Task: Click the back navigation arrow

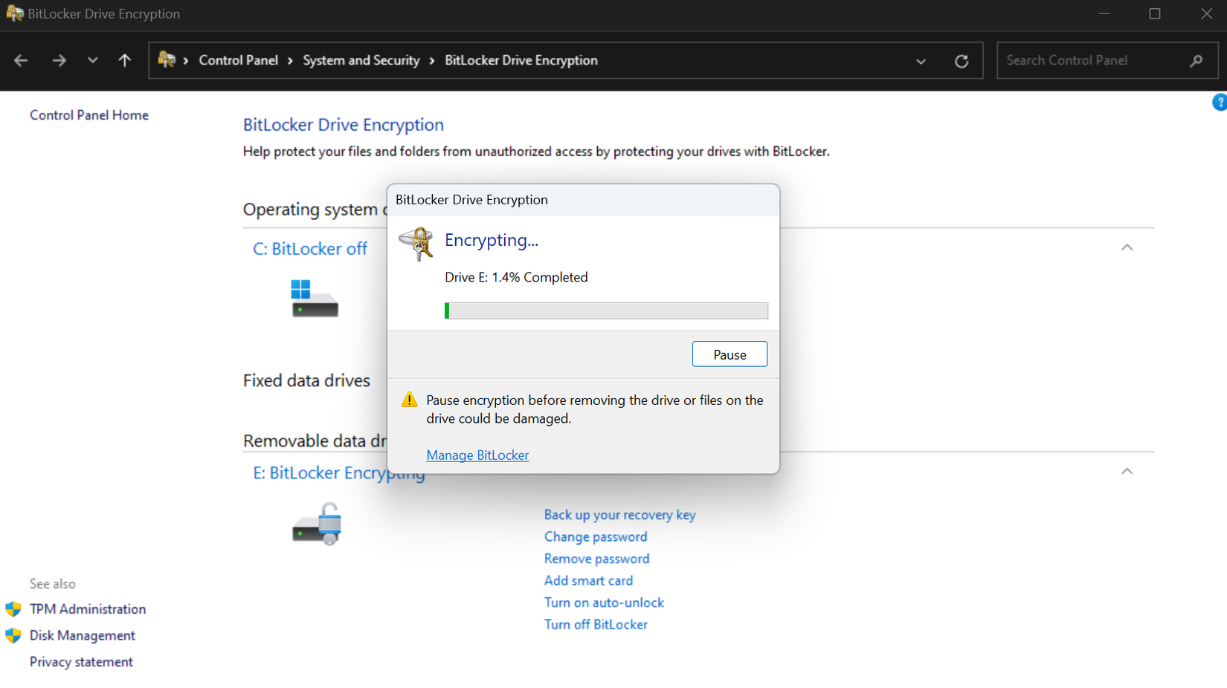Action: [21, 60]
